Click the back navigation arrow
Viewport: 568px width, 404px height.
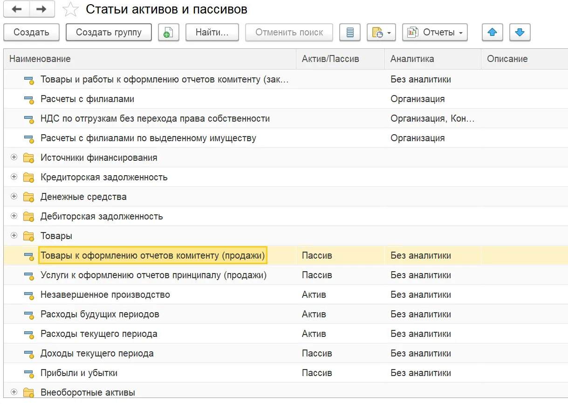(x=16, y=9)
